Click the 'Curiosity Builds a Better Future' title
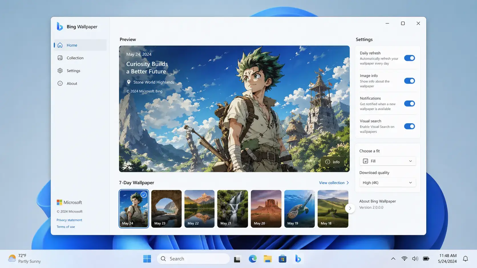The image size is (477, 268). click(147, 68)
